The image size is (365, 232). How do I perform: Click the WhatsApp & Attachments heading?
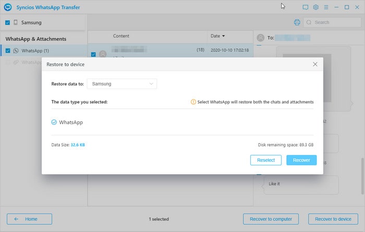[36, 39]
